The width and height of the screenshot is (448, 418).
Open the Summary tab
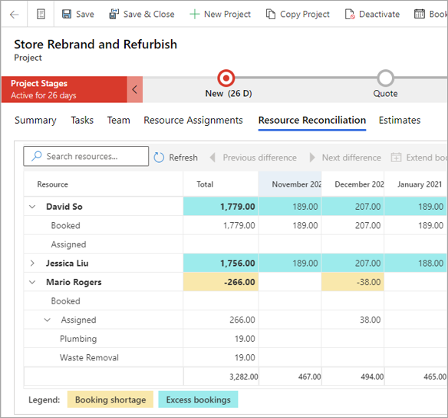[x=35, y=120]
